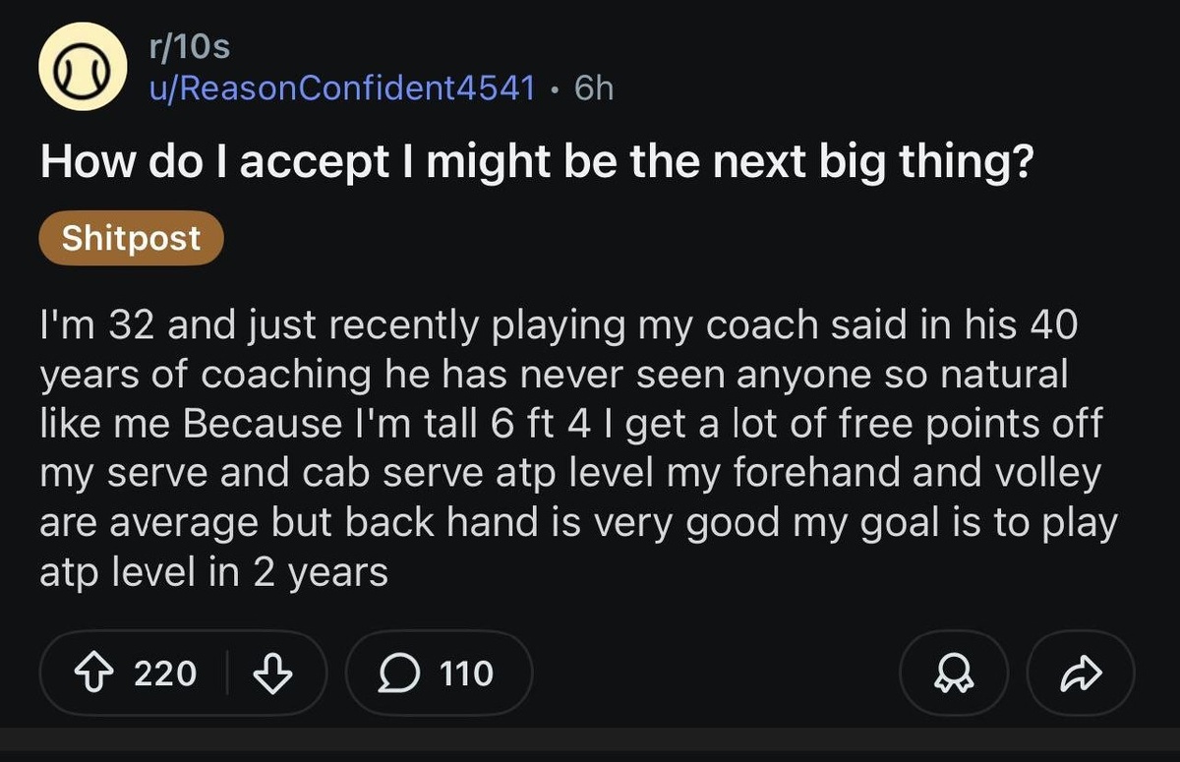Open u/ReasonConfident4541 profile
The image size is (1180, 762).
(340, 88)
